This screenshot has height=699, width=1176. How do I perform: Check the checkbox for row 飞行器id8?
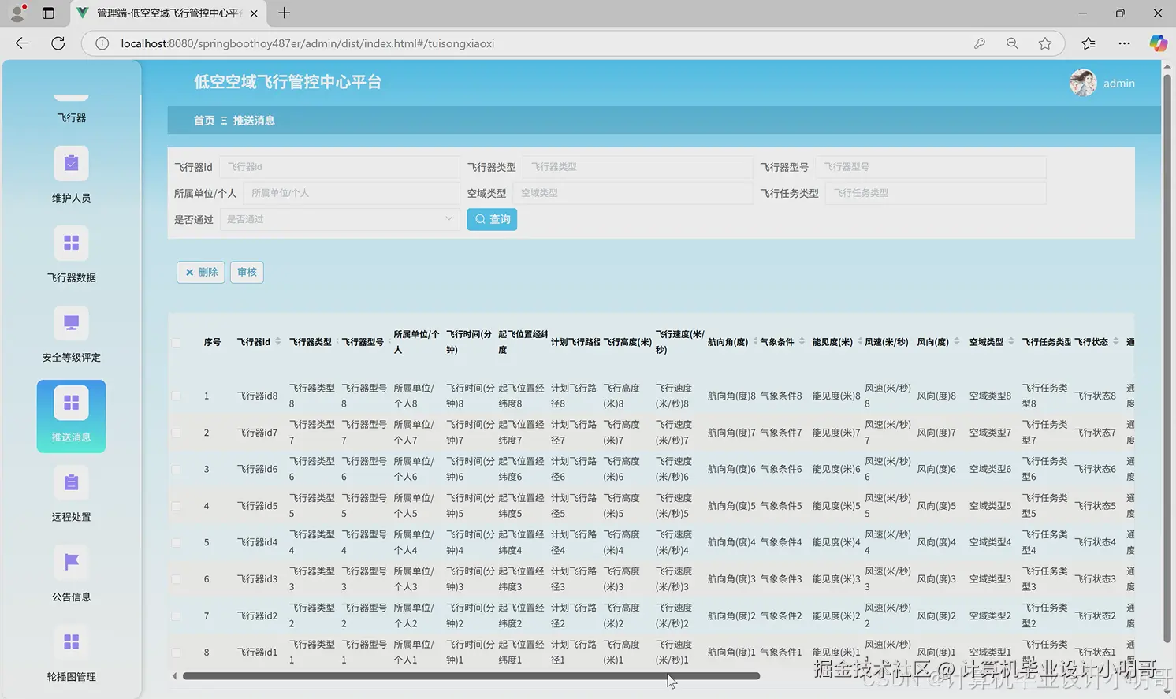(x=176, y=396)
